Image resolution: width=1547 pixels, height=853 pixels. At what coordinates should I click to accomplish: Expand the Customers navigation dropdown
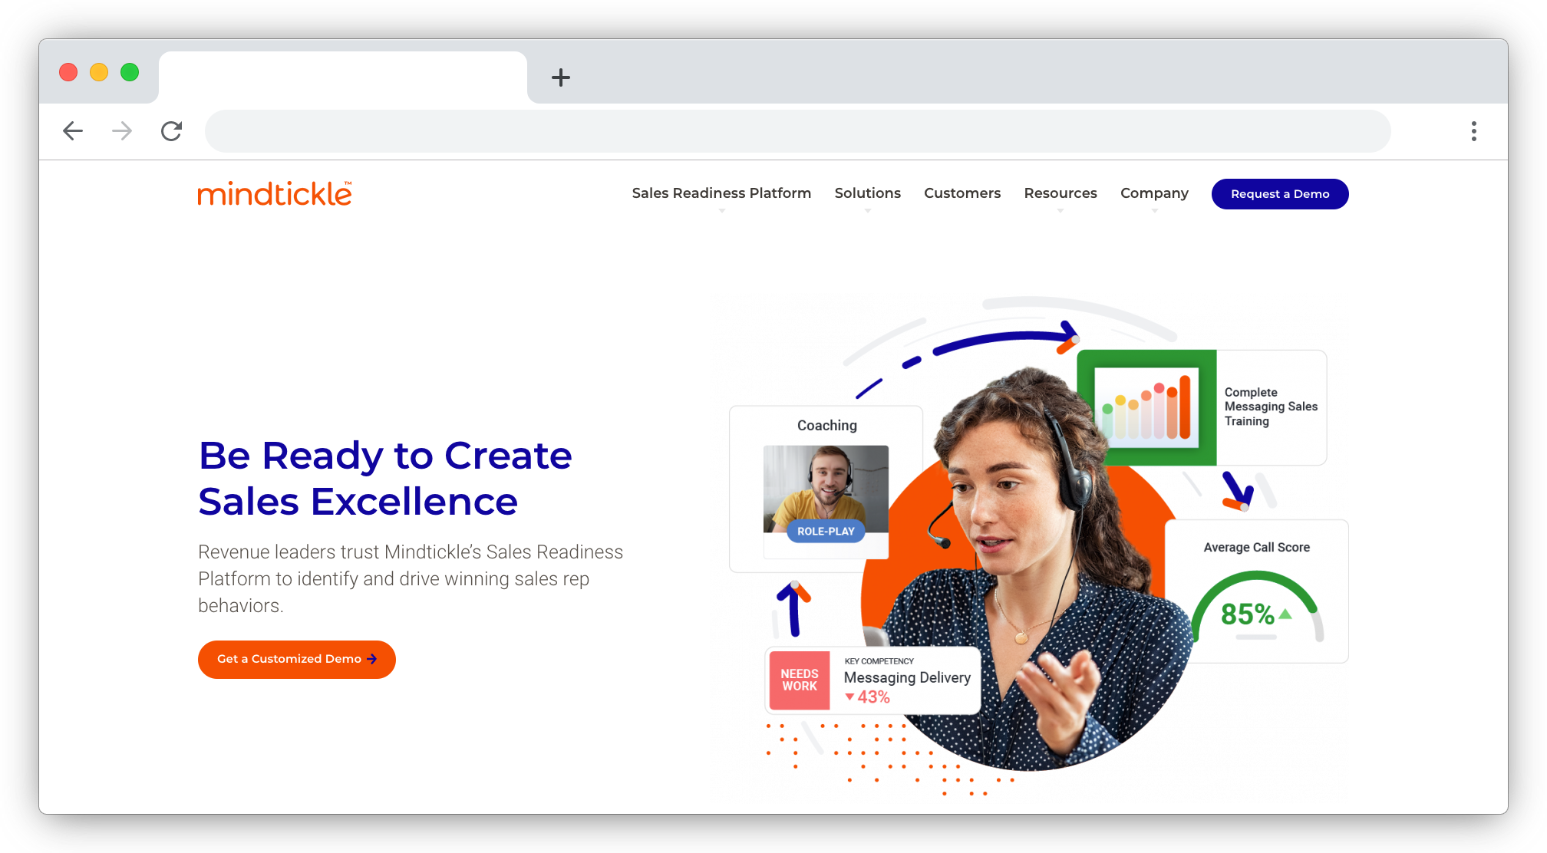point(962,193)
